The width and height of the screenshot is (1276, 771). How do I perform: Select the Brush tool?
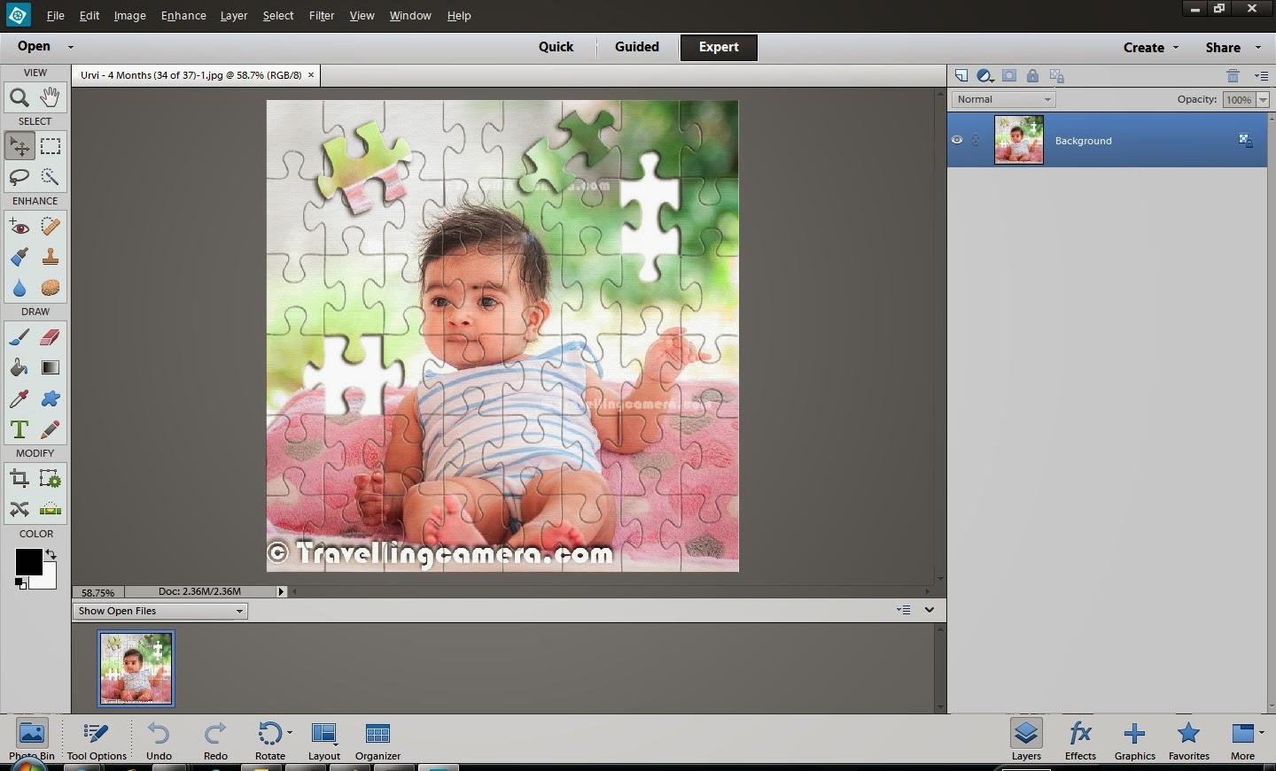point(19,337)
